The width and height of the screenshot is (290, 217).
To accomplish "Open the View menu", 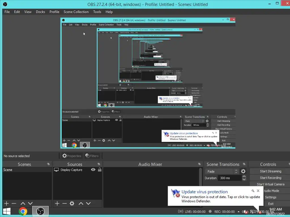I will click(28, 12).
